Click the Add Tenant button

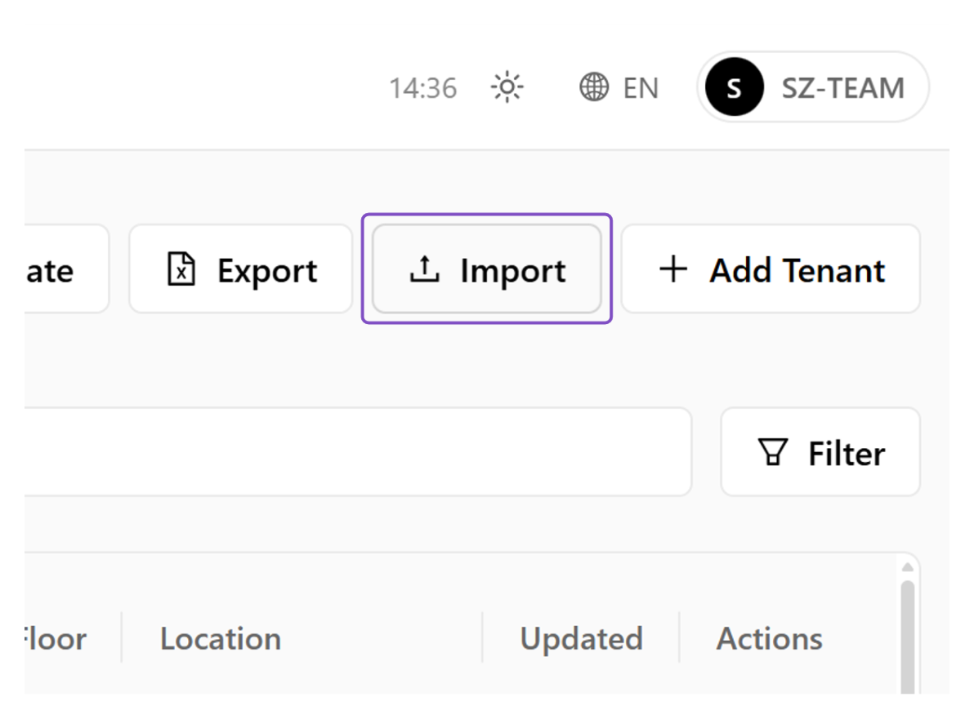(x=771, y=269)
